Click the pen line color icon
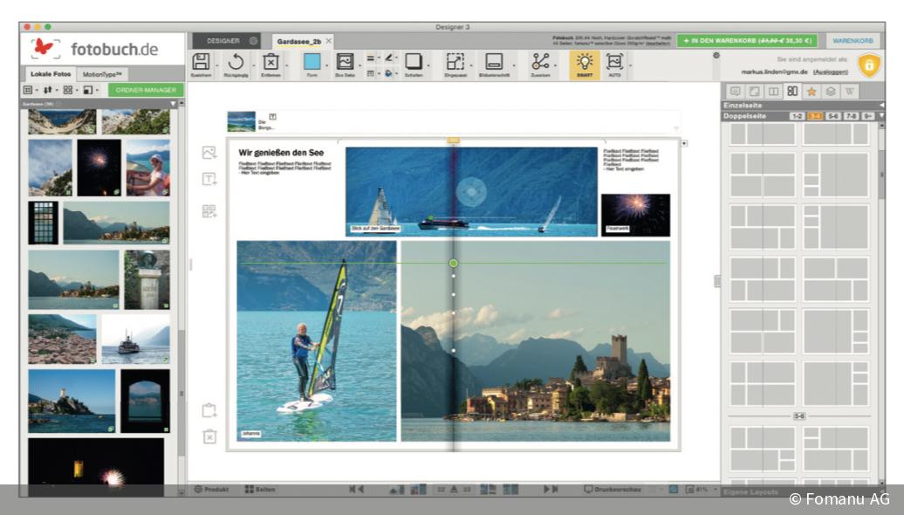 pyautogui.click(x=388, y=58)
